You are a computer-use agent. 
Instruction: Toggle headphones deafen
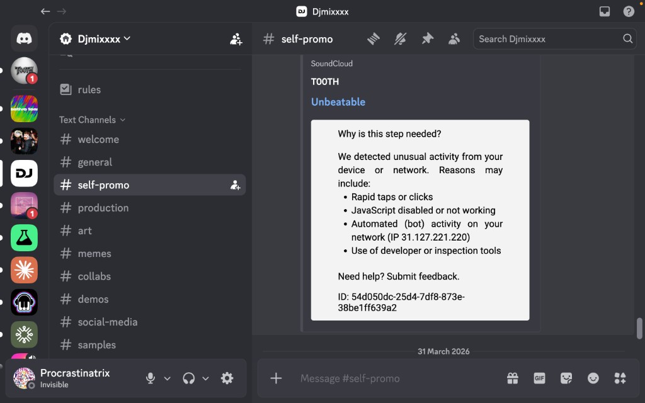[x=188, y=378]
